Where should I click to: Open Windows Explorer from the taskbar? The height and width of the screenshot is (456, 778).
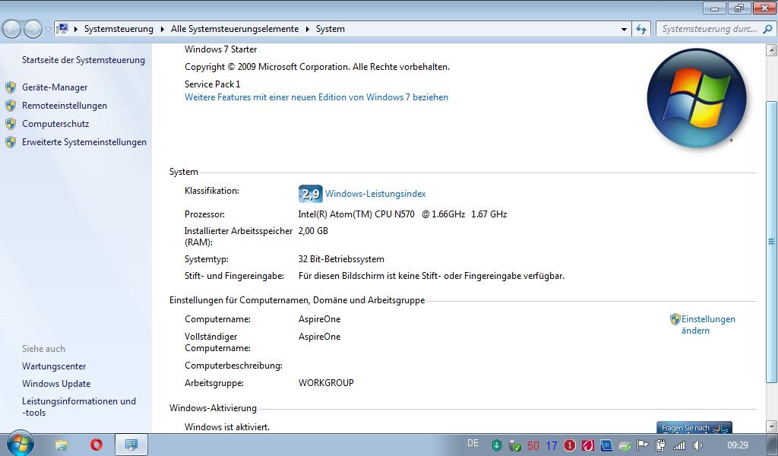point(61,445)
